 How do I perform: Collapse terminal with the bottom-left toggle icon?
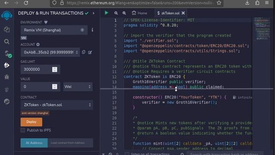[x=103, y=154]
